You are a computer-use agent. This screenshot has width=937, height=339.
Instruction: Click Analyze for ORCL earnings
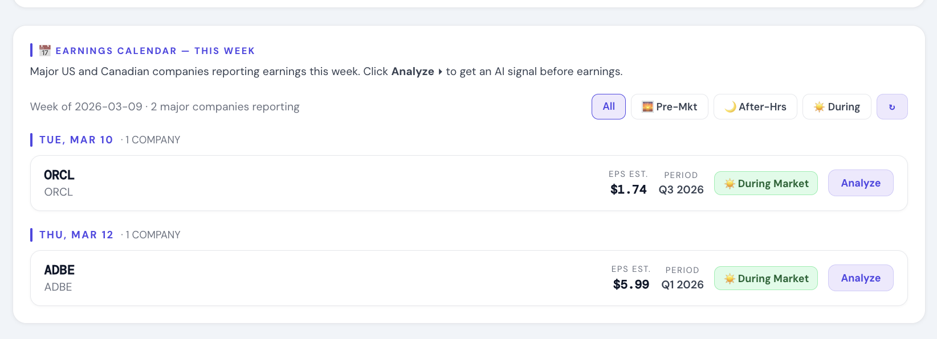click(861, 183)
